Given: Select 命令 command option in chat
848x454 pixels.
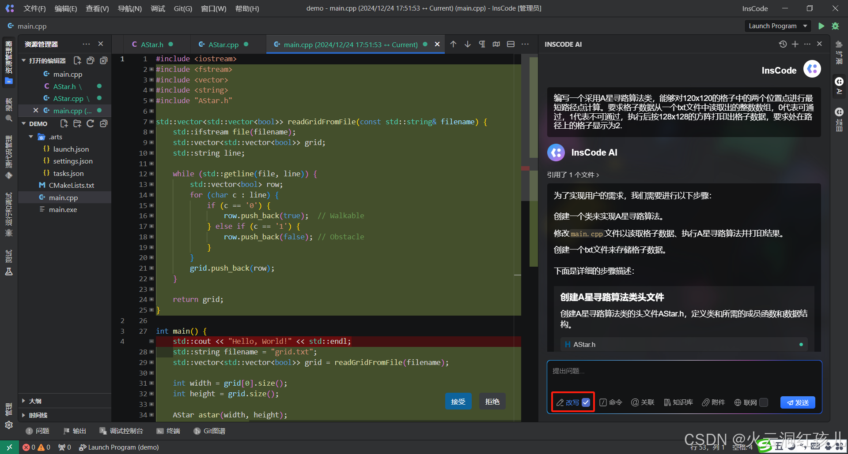Looking at the screenshot, I should pos(611,402).
